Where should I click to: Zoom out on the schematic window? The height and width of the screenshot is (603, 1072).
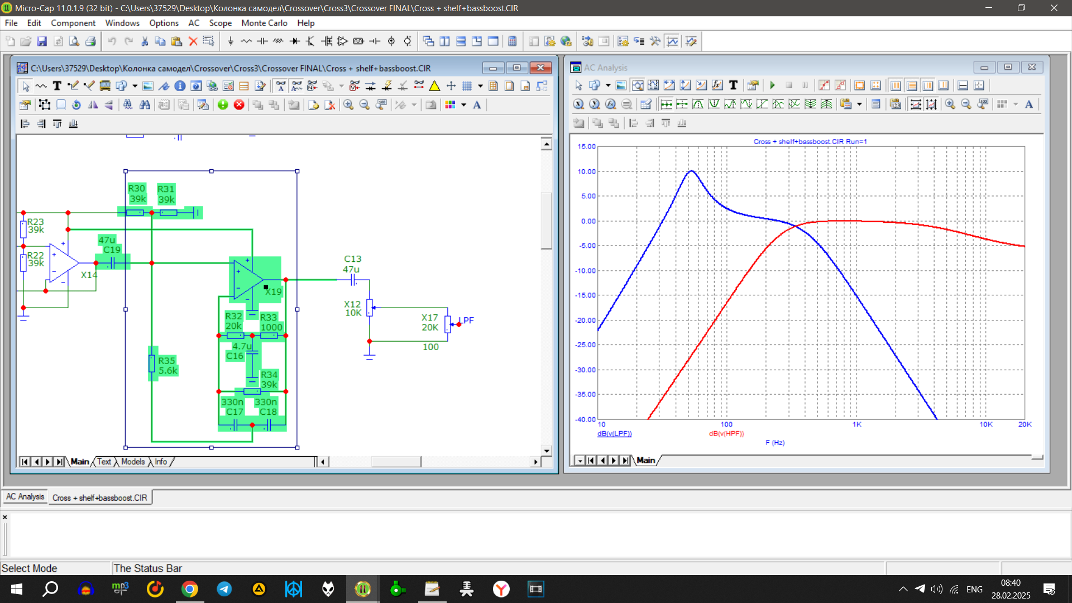pyautogui.click(x=365, y=105)
